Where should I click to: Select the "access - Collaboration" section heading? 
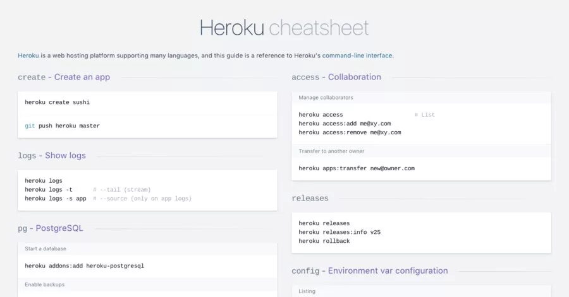tap(336, 77)
